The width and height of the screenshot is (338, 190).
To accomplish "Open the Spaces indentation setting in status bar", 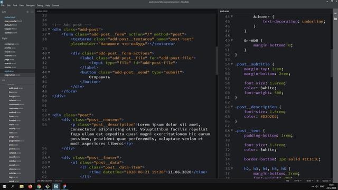I will (x=326, y=180).
